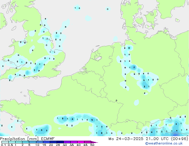
Task: Select the 30 to 35 mm purple swatch
Action: 67,142
